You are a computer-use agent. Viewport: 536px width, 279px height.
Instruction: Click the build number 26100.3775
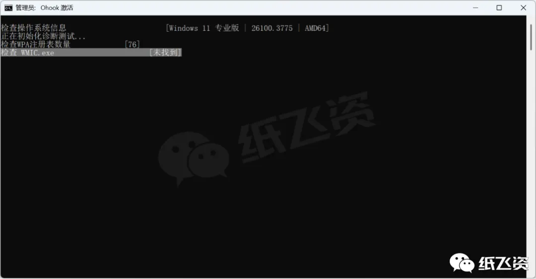(272, 28)
